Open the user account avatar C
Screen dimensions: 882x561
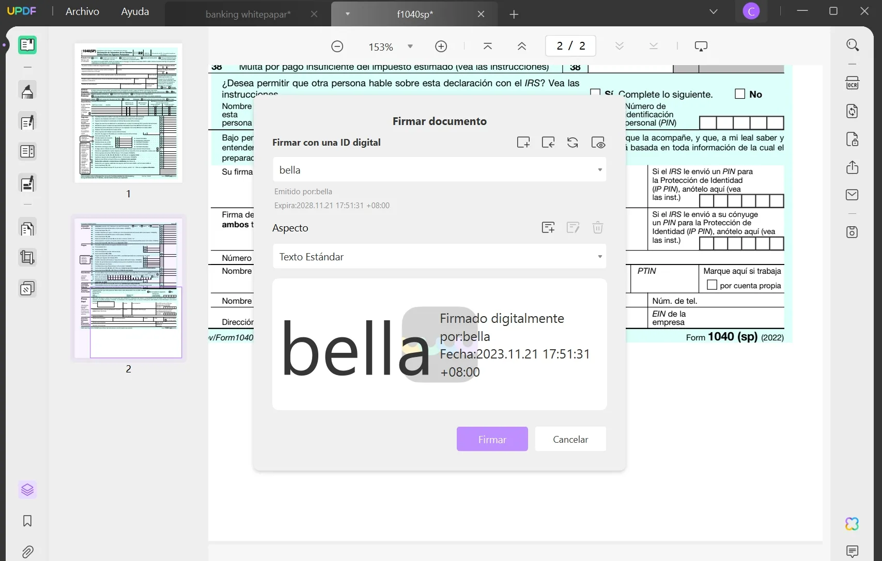point(751,11)
